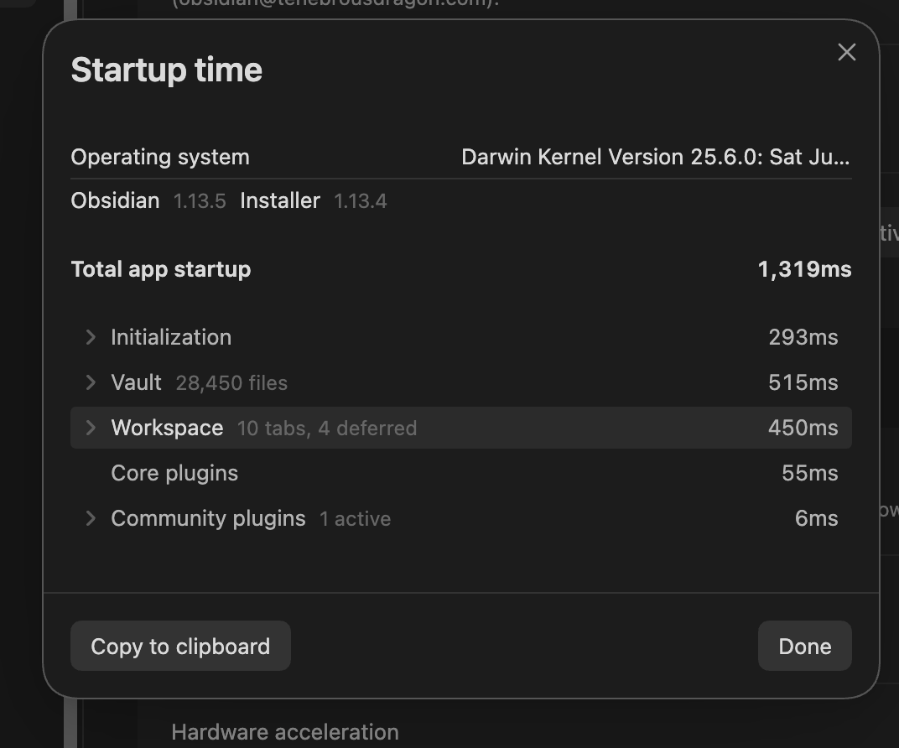Viewport: 899px width, 748px height.
Task: Expand the Vault section chevron
Action: [91, 382]
